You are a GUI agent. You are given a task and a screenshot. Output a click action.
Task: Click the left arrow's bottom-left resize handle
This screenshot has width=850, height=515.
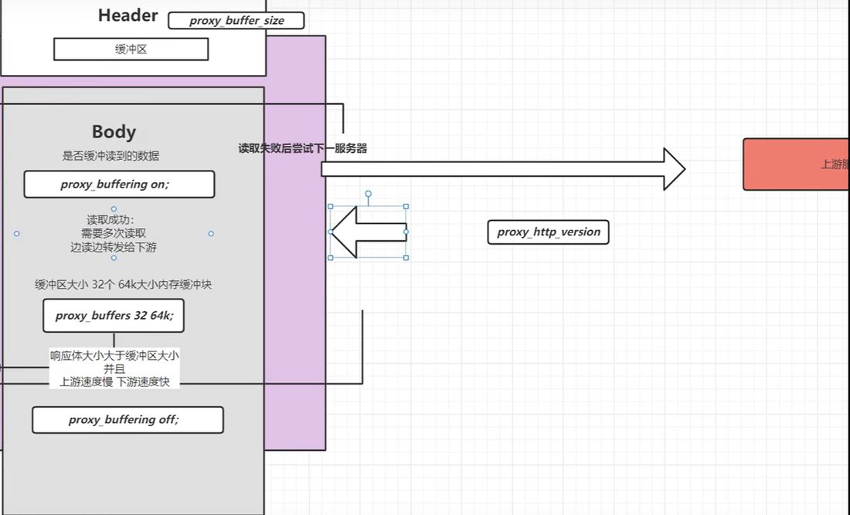[x=331, y=258]
